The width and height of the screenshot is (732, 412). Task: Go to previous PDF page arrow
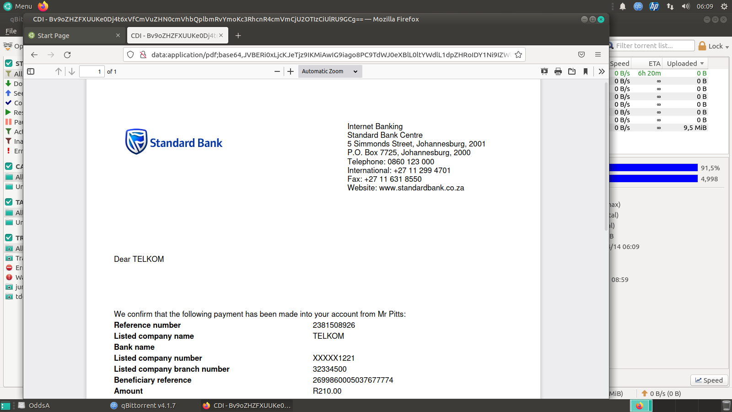tap(59, 71)
